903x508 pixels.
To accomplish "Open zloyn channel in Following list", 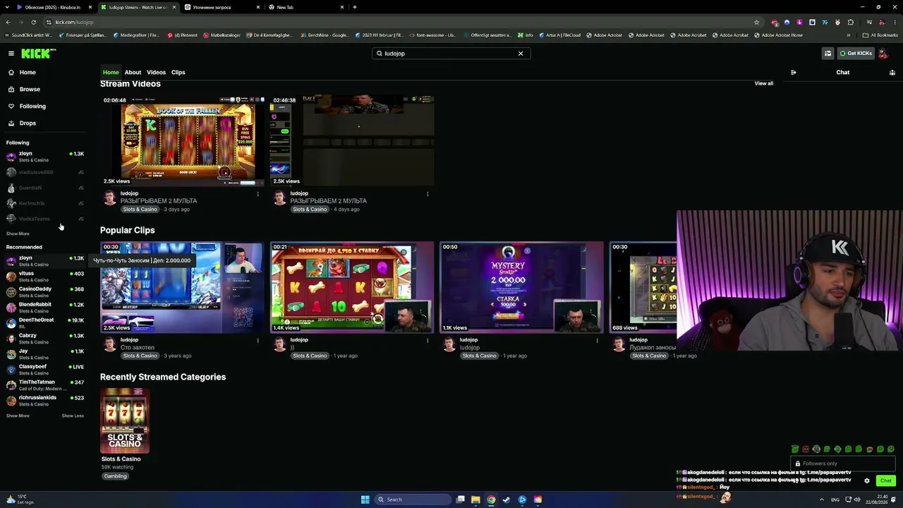I will pos(45,157).
